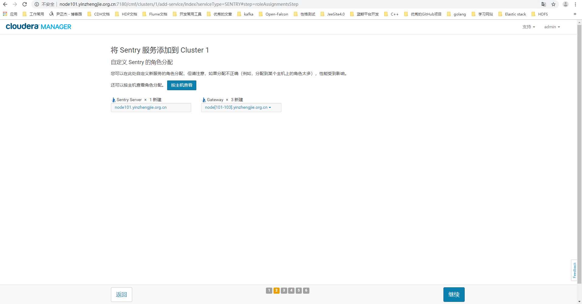This screenshot has width=582, height=304.
Task: Open the golang bookmark folder
Action: pyautogui.click(x=456, y=14)
